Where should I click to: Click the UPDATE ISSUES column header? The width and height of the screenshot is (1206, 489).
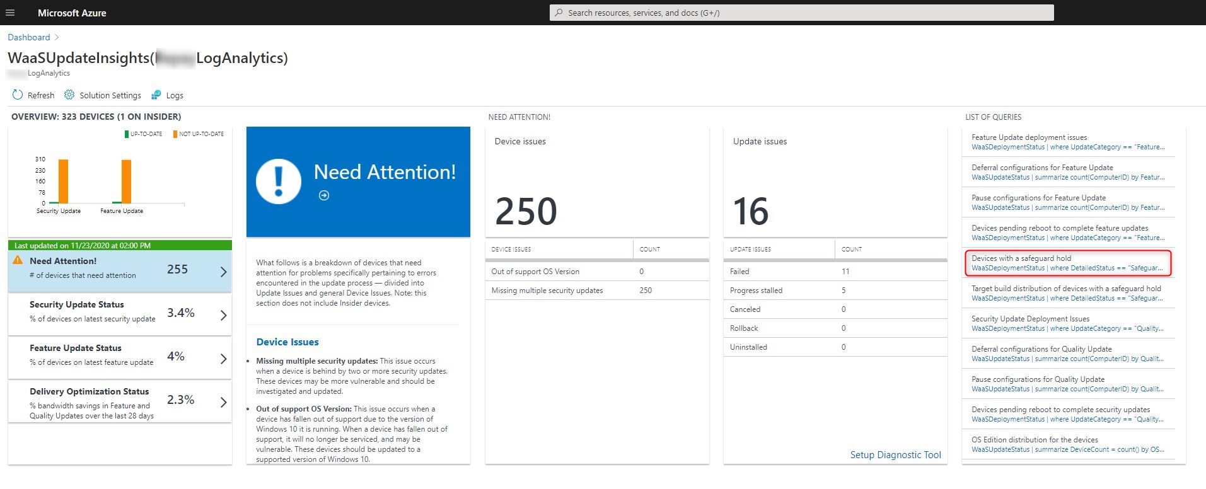pyautogui.click(x=750, y=250)
